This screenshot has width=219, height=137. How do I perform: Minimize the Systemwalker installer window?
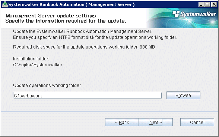pos(201,4)
